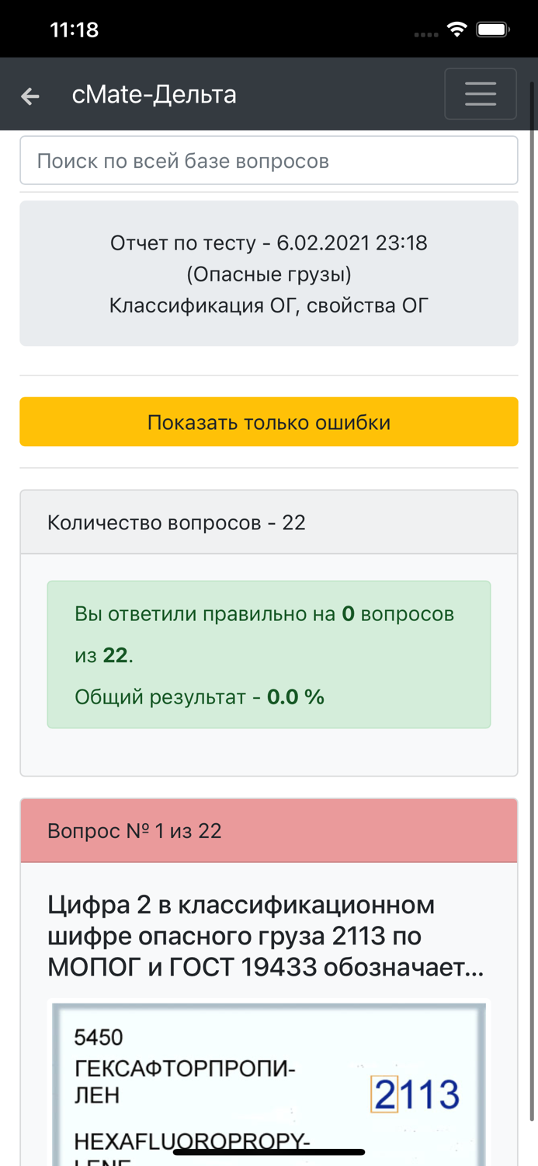
Task: Tap the Wi-Fi icon in the status bar
Action: click(x=456, y=27)
